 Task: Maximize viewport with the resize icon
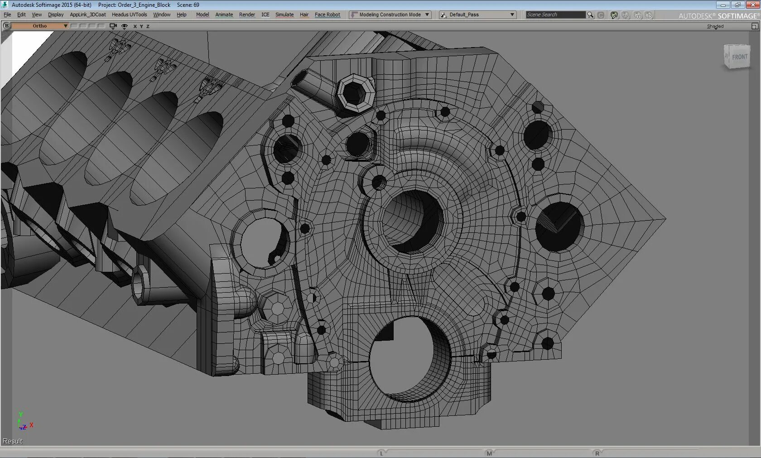755,26
